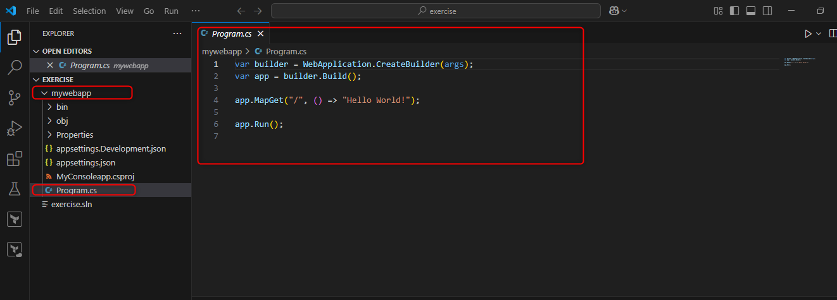
Task: Open the File menu
Action: [x=33, y=11]
